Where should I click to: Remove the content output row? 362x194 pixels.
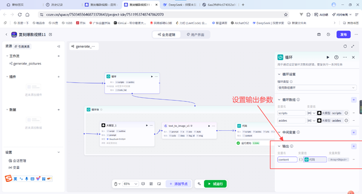[354, 159]
